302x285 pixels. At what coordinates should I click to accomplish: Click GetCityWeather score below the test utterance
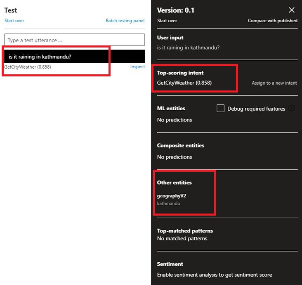tap(28, 67)
